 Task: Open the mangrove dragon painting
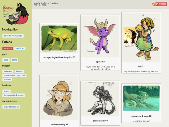pyautogui.click(x=141, y=103)
